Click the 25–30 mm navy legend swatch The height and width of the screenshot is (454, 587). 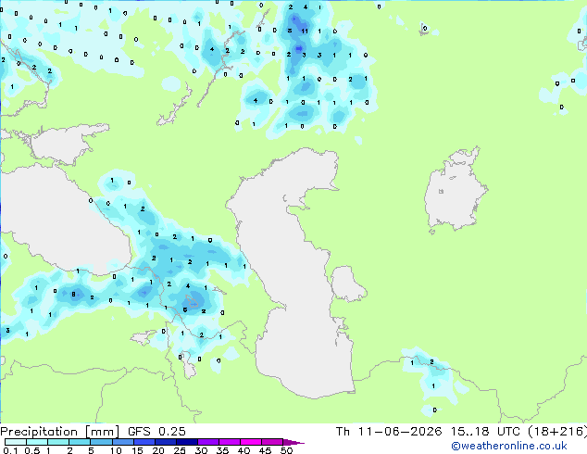click(x=186, y=442)
